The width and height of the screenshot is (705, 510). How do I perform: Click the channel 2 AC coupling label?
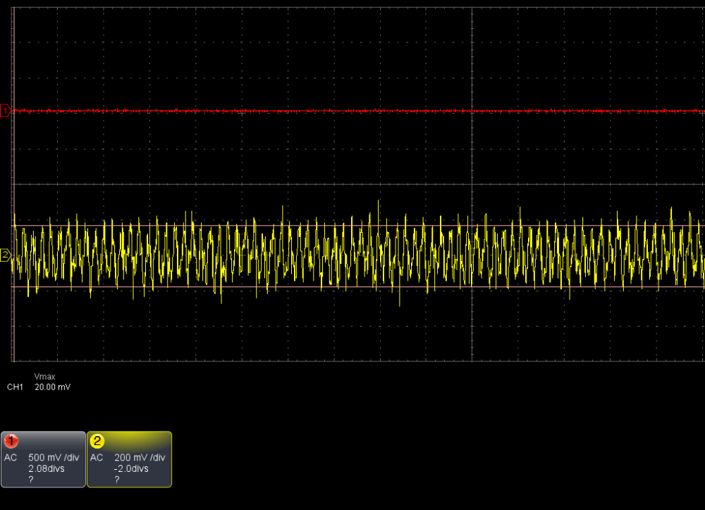[97, 457]
